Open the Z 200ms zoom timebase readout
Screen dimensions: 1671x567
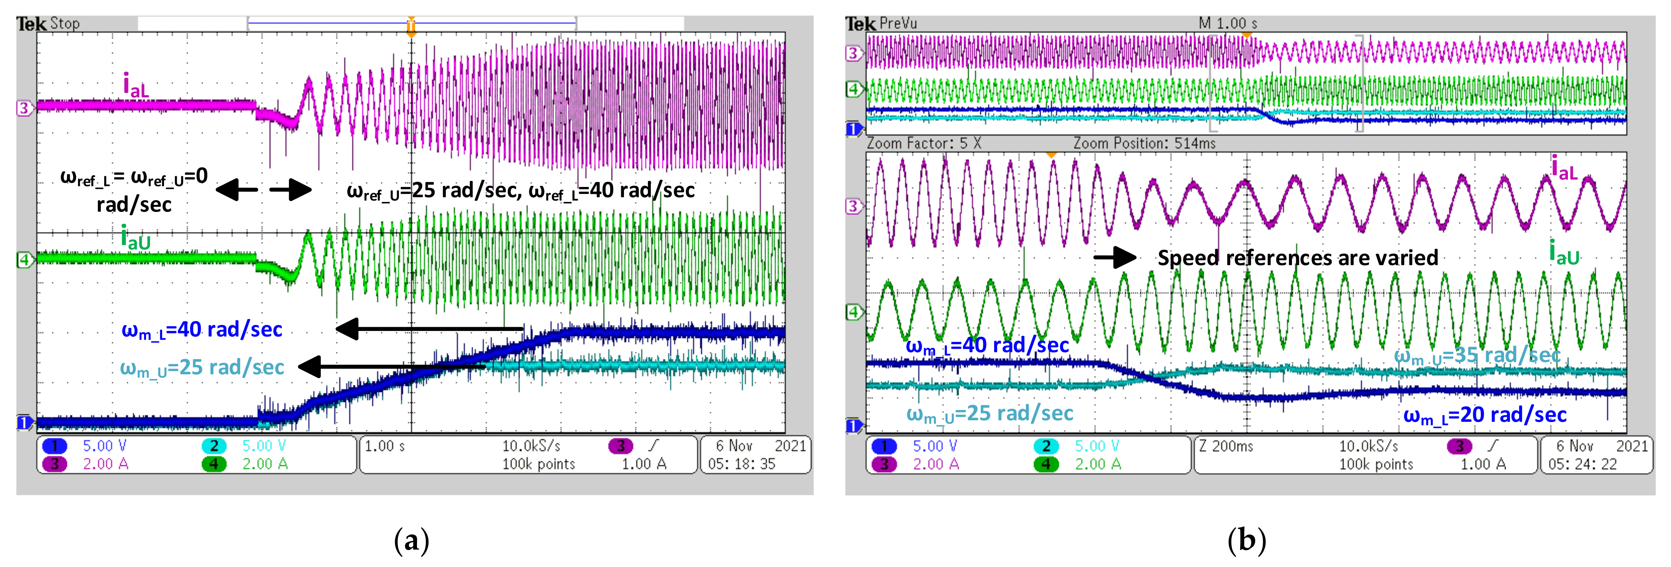(x=1226, y=446)
